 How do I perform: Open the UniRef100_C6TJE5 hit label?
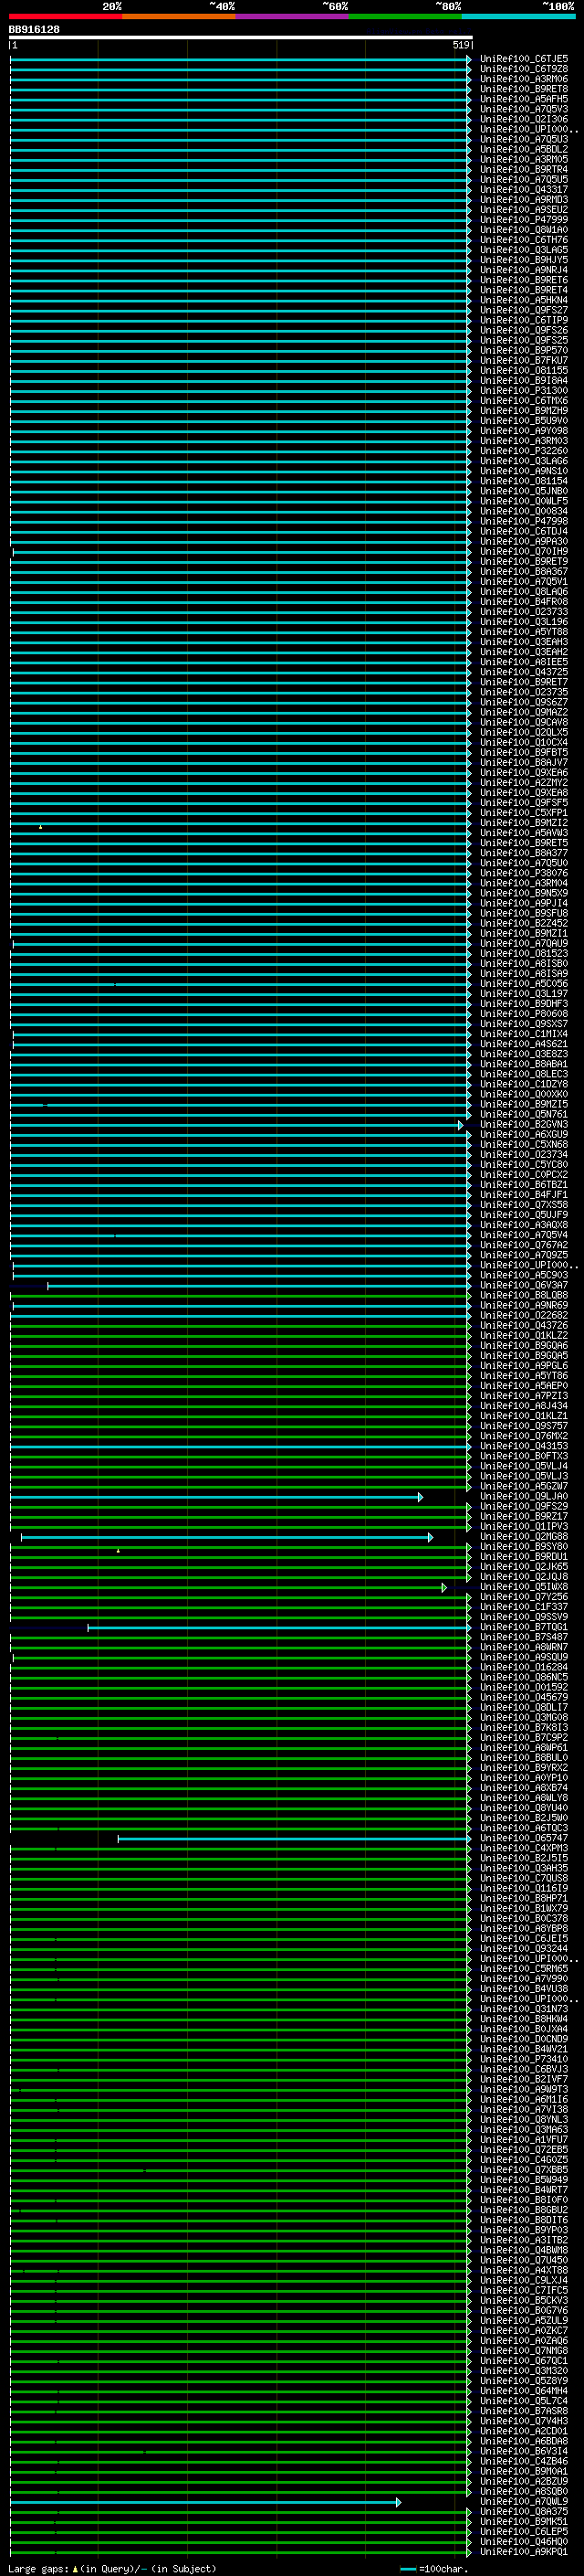click(523, 59)
